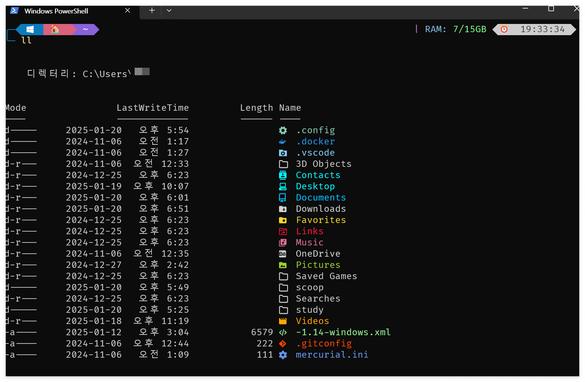Click the Pictures folder name
The width and height of the screenshot is (585, 382).
pos(318,265)
